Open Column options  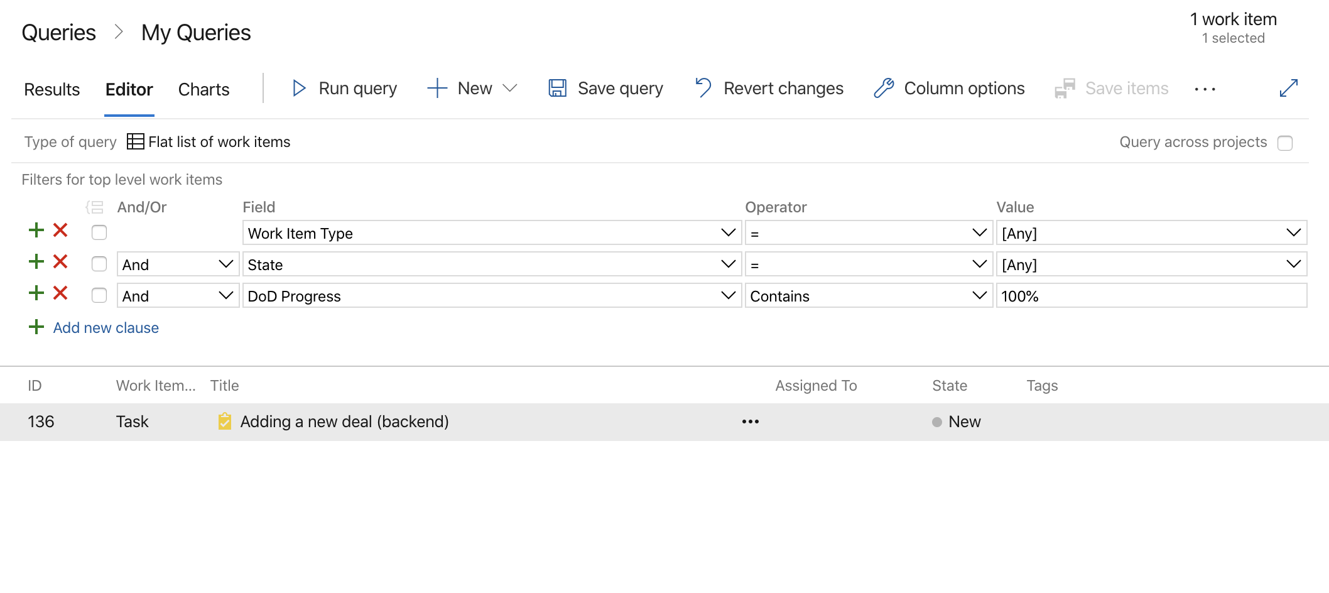pos(948,89)
